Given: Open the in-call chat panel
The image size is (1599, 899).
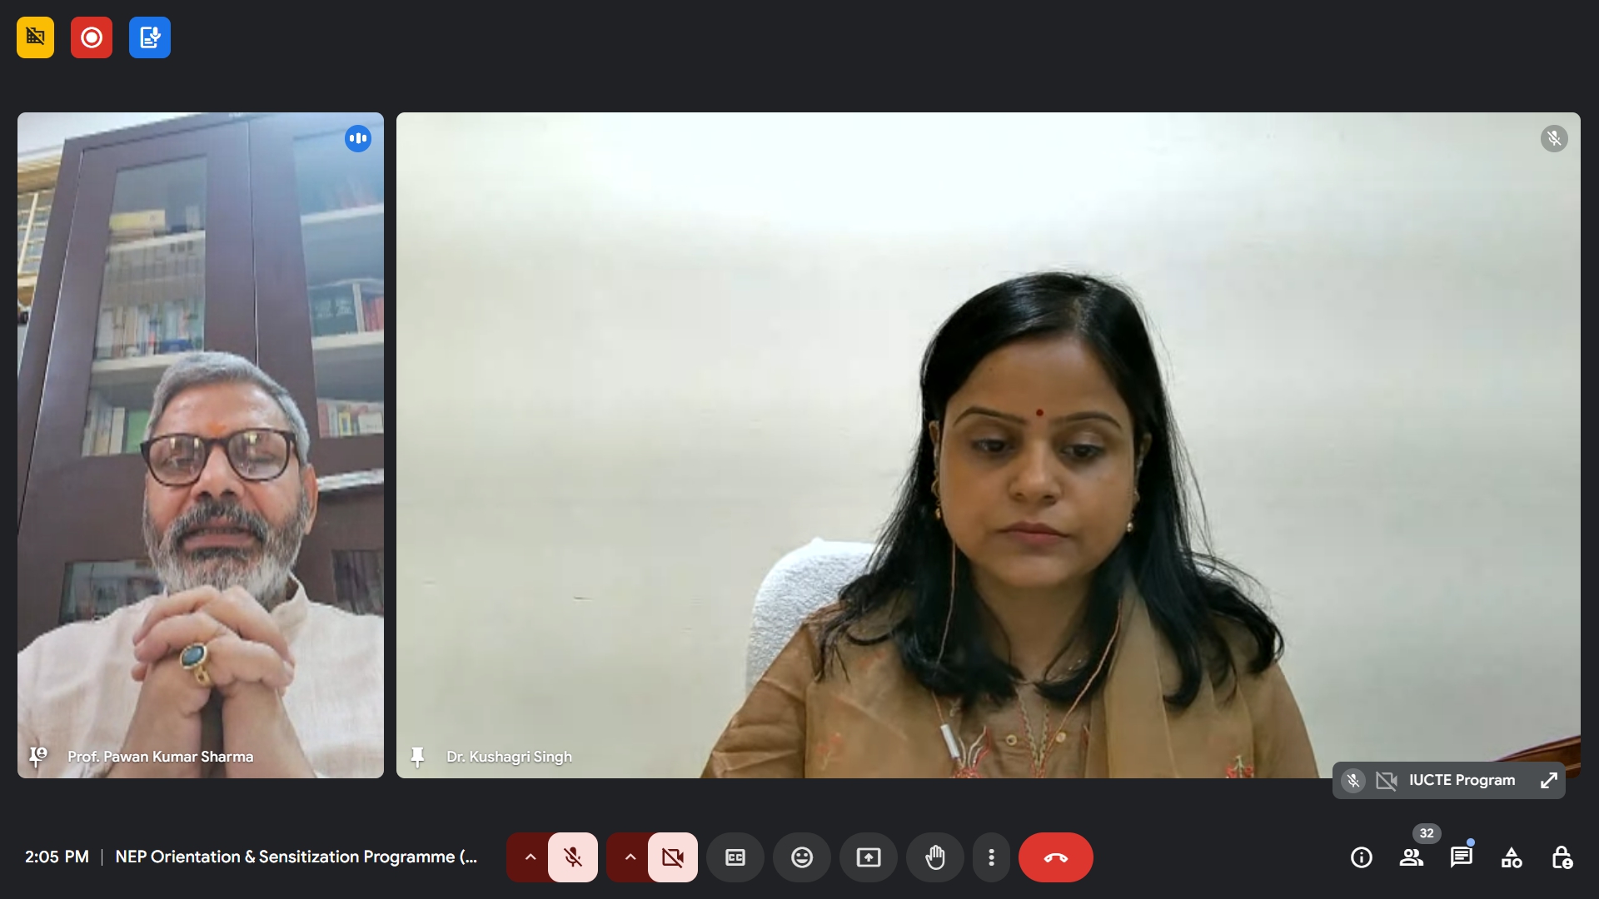Looking at the screenshot, I should (x=1462, y=857).
